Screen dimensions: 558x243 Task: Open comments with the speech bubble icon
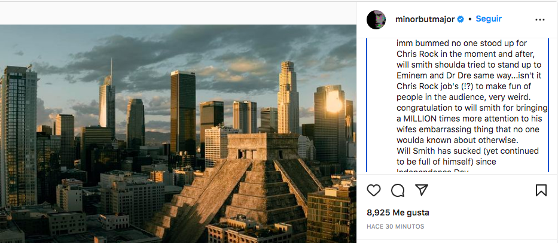click(x=398, y=190)
